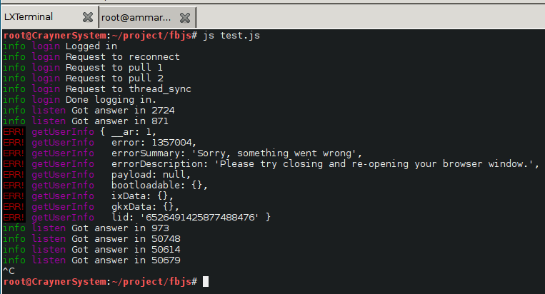
Task: Click 'Done logging in.' log line
Action: (x=111, y=100)
